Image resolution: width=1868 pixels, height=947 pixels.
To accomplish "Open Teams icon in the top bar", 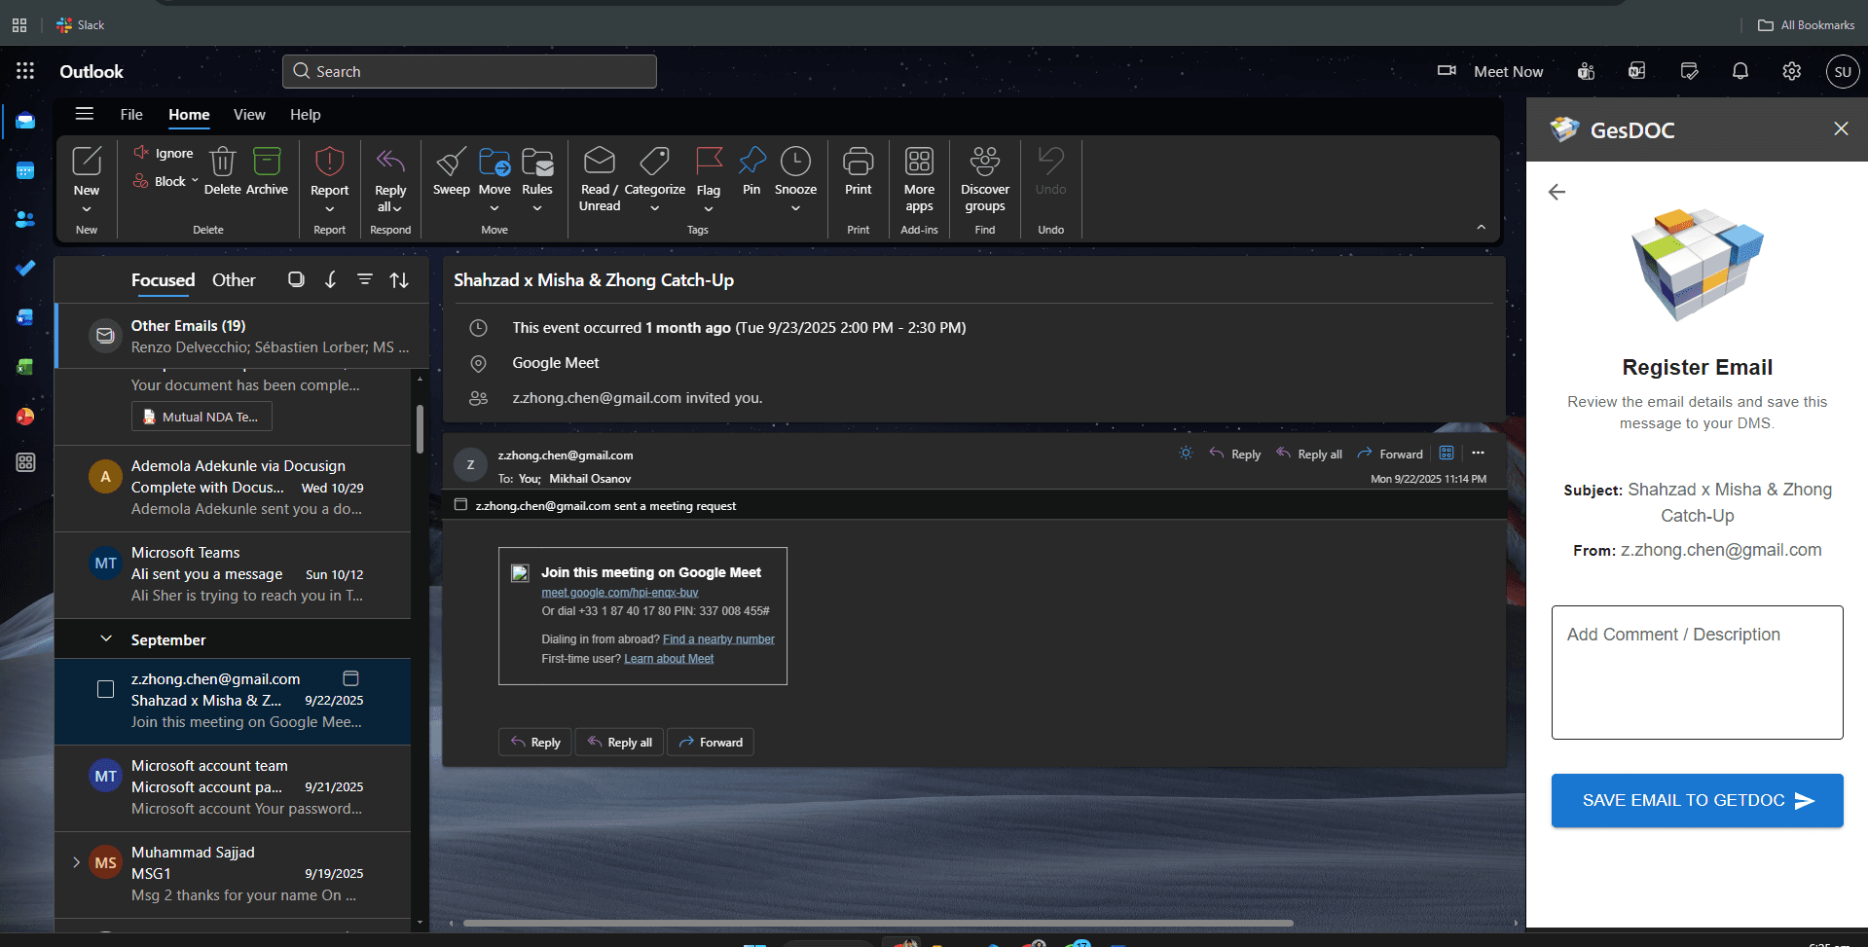I will click(1586, 71).
